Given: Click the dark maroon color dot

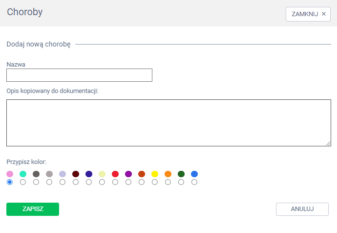Looking at the screenshot, I should tap(76, 174).
